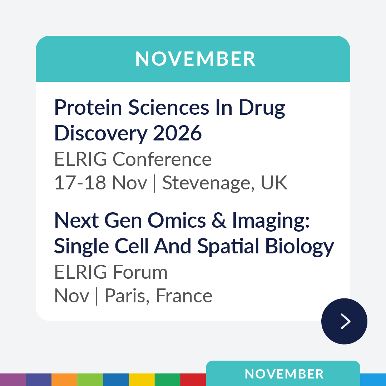Pick the dark green month segment
386x386 pixels.
pos(167,380)
